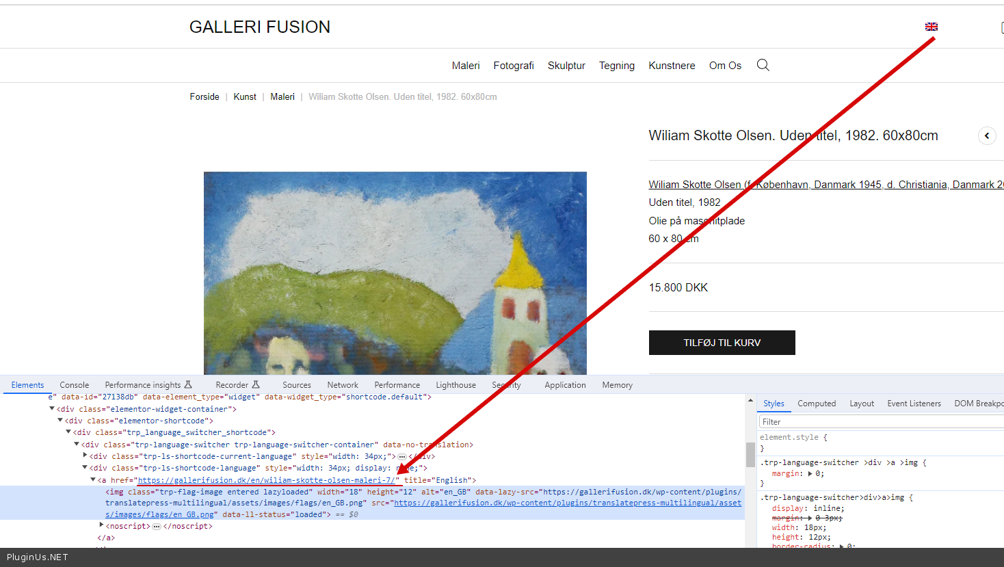Viewport: 1004px width, 567px height.
Task: Collapse the anchor element titled English
Action: click(x=93, y=480)
